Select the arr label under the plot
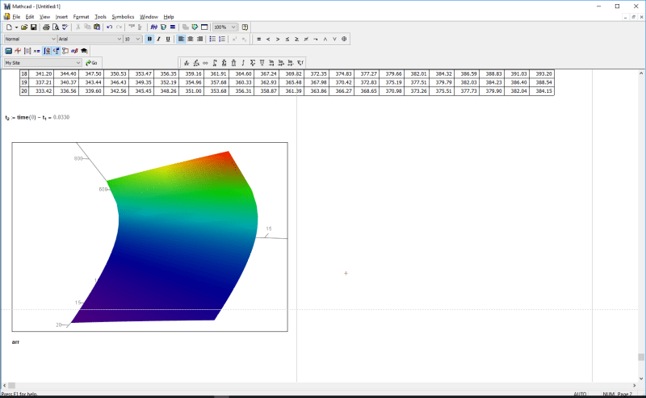 15,342
